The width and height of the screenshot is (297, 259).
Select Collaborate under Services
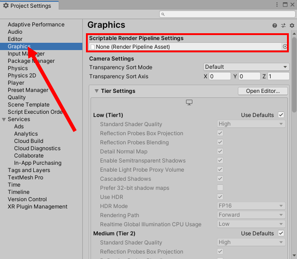[x=29, y=156]
